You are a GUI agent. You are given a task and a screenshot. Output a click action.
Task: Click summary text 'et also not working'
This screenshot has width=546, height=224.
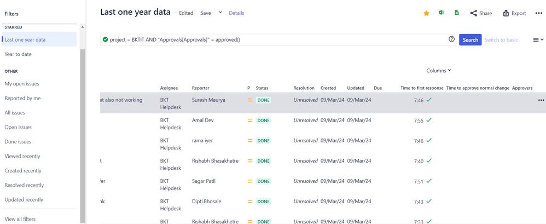[121, 100]
